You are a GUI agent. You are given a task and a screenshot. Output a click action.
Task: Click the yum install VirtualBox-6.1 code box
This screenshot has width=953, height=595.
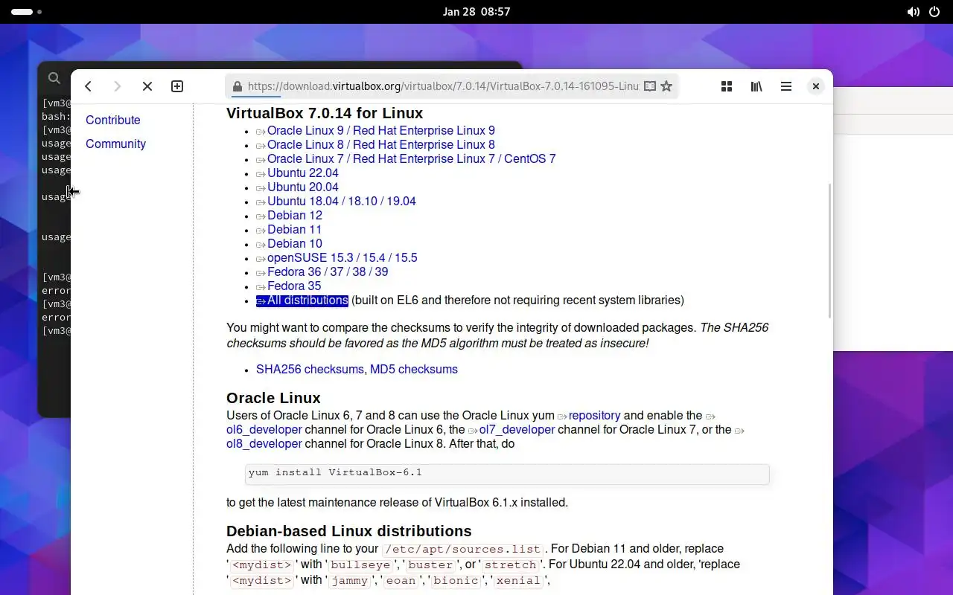point(507,474)
